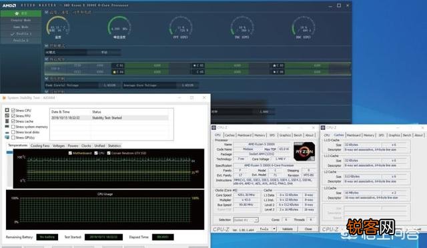Click the title icon of the left CPU-Z window
Image resolution: width=427 pixels, height=248 pixels.
pyautogui.click(x=214, y=127)
